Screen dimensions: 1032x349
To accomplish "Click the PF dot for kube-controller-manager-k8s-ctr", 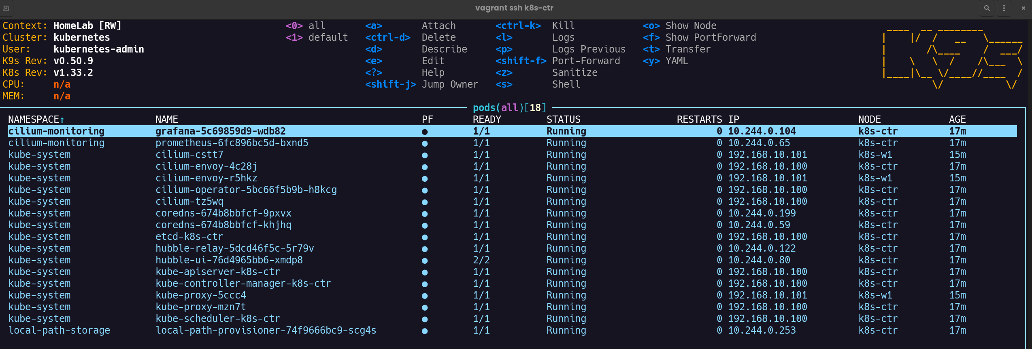I will click(x=425, y=284).
